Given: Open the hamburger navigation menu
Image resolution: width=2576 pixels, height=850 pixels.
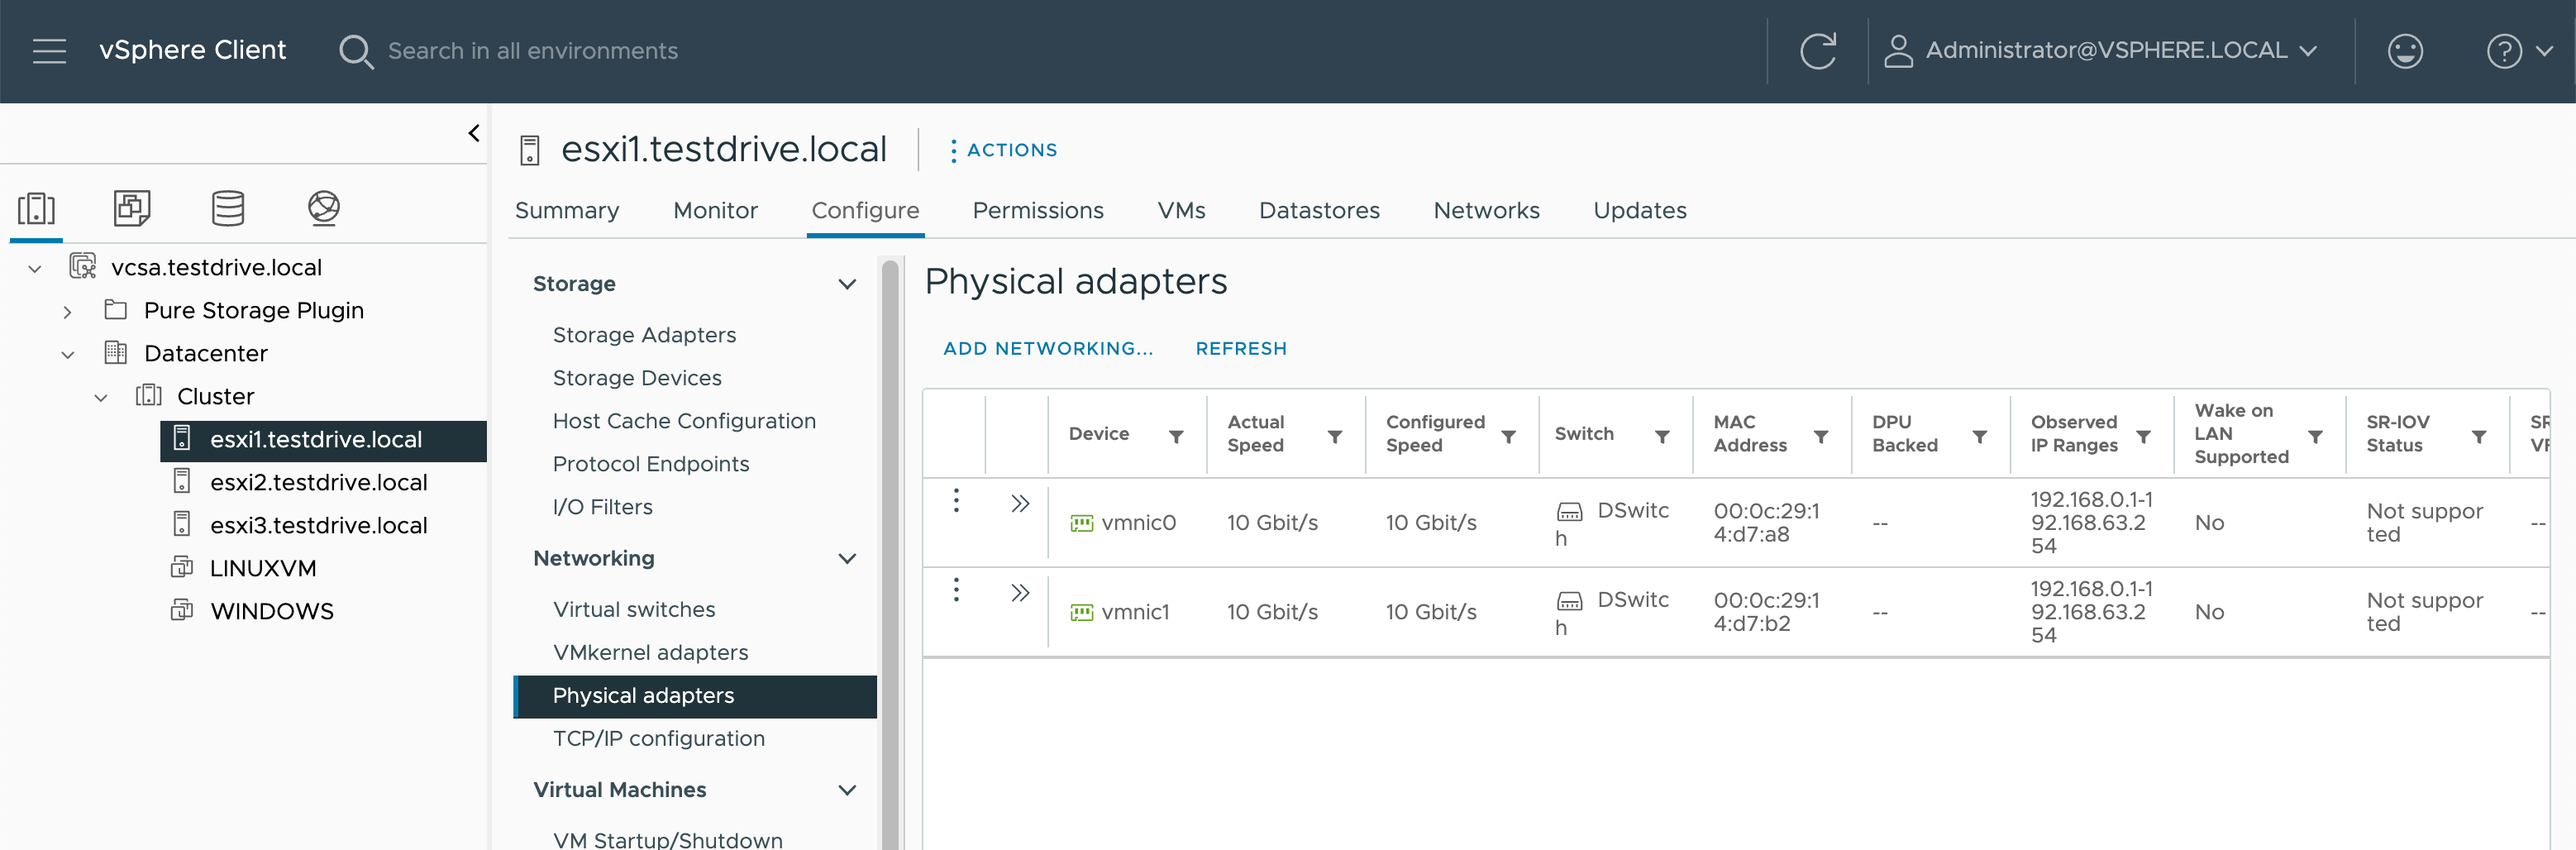Looking at the screenshot, I should [49, 51].
